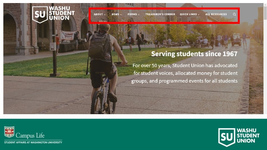
Task: Click the Serving students since 1967 heading
Action: click(194, 54)
